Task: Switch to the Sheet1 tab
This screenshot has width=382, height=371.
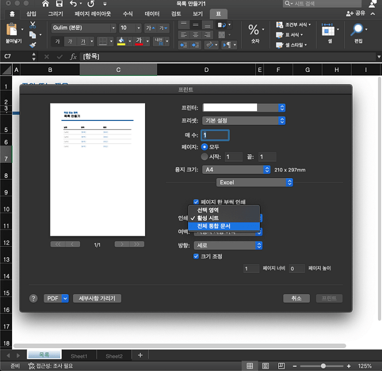Action: tap(79, 356)
